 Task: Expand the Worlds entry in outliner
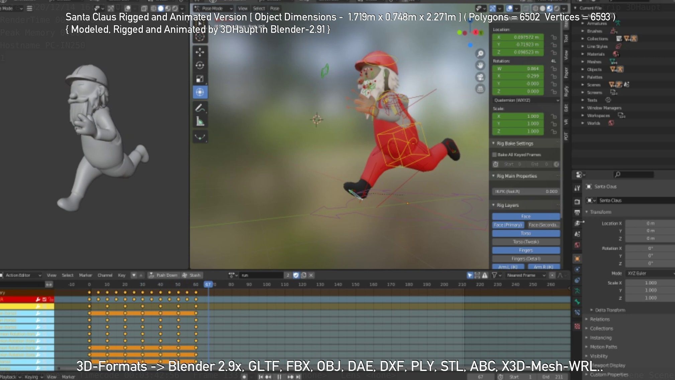(583, 123)
